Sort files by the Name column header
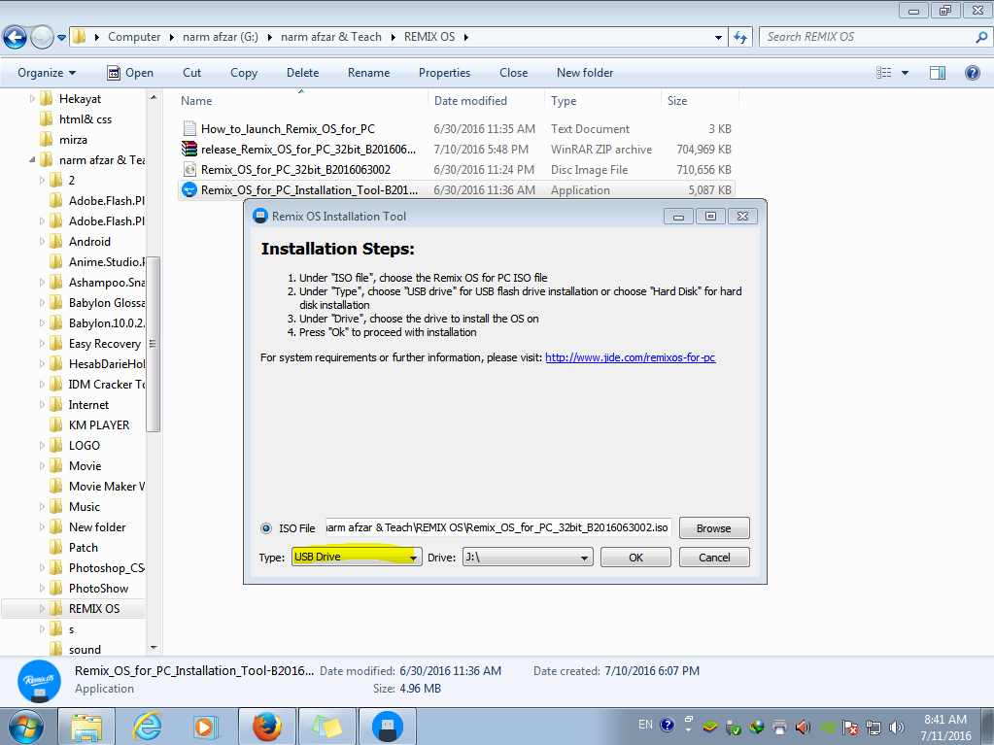Image resolution: width=994 pixels, height=745 pixels. coord(301,101)
